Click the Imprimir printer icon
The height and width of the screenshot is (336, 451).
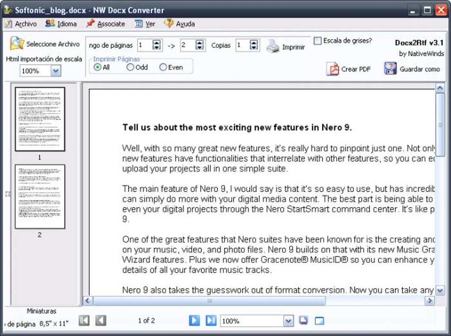click(273, 46)
